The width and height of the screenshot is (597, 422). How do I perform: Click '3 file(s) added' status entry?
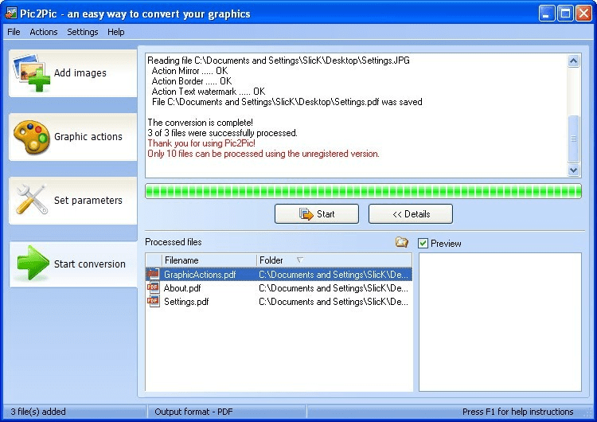click(38, 412)
